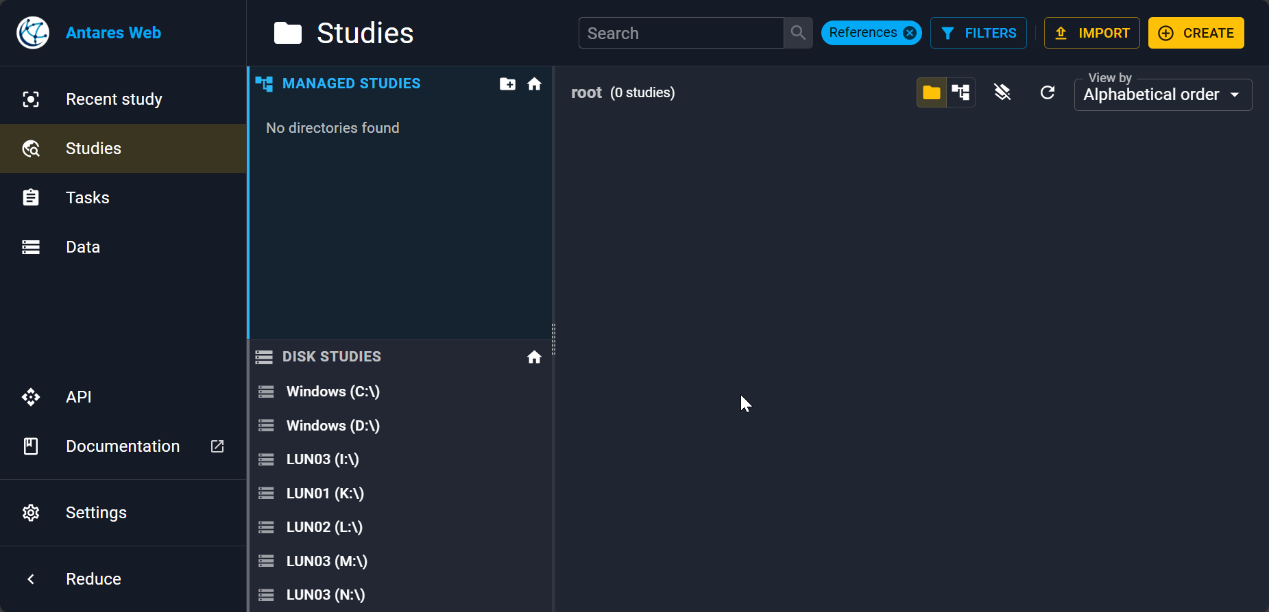This screenshot has width=1269, height=612.
Task: Go to the Tasks section
Action: [x=123, y=198]
